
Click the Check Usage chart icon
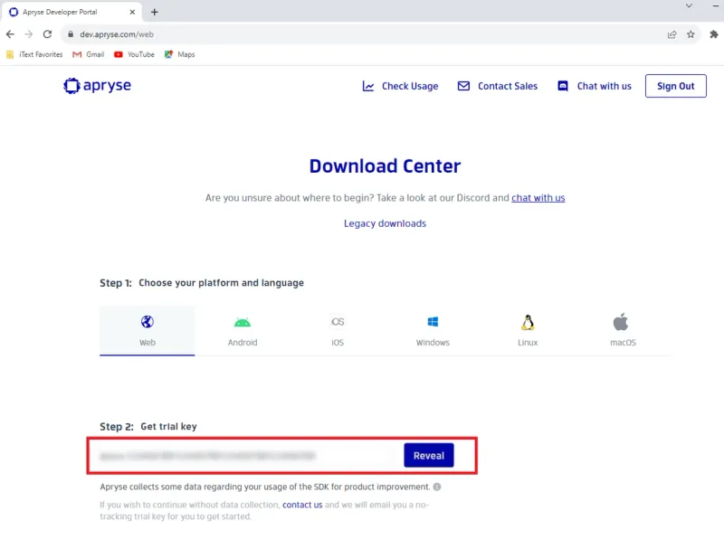368,86
